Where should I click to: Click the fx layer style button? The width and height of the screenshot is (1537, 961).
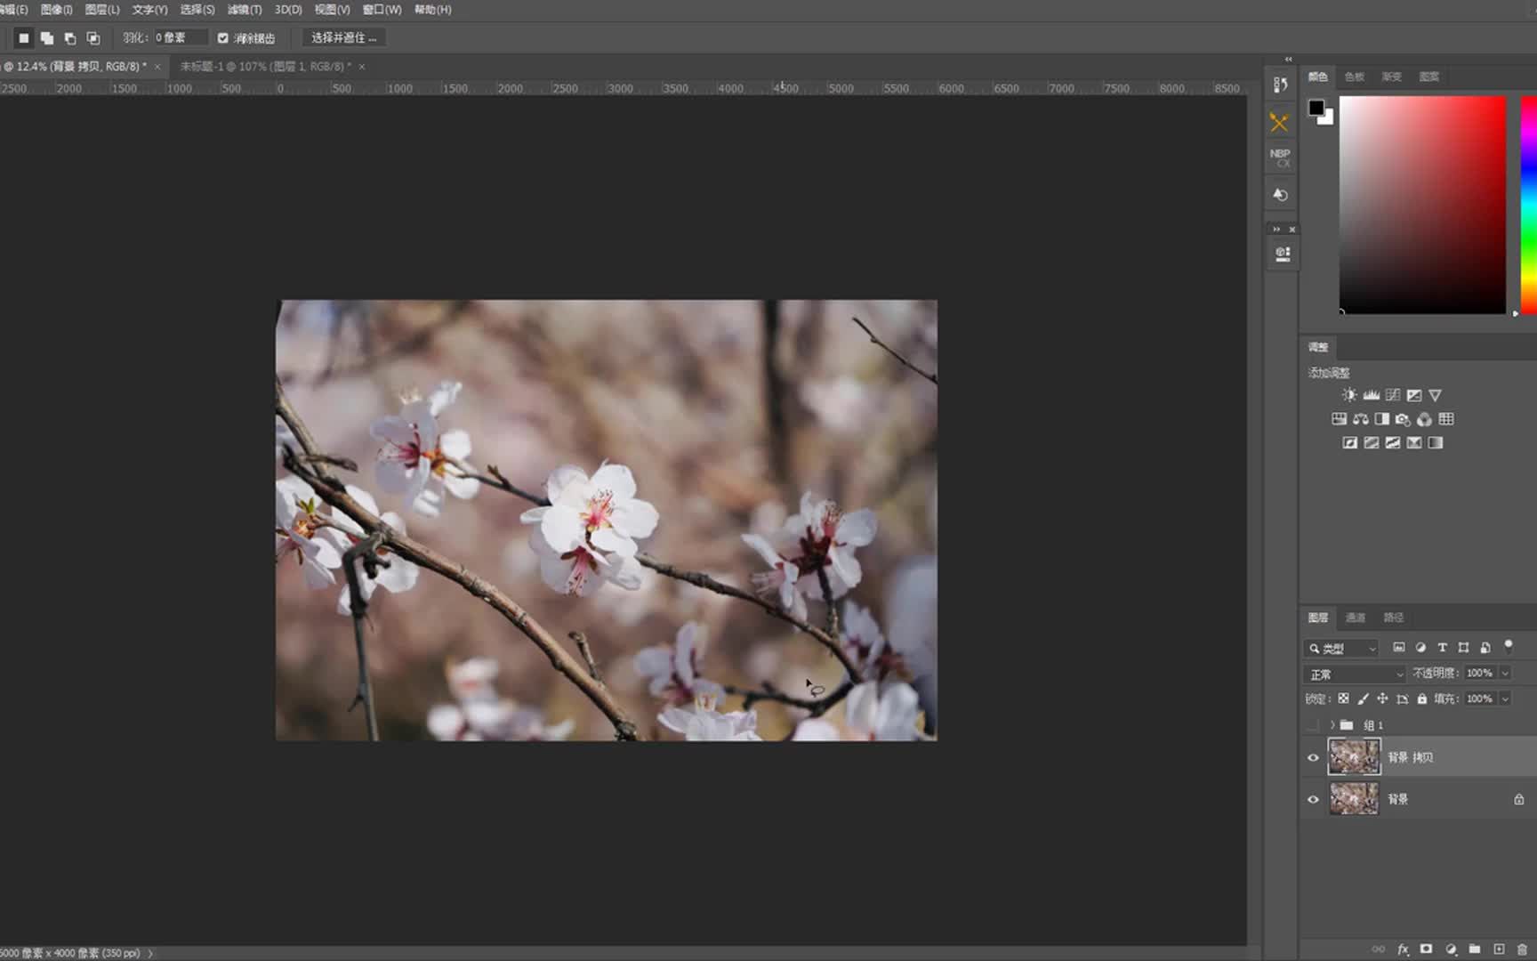[x=1403, y=949]
